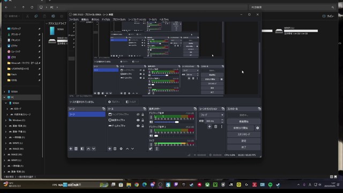The height and width of the screenshot is (193, 343).
Task: Hide the 画面キャプチャ source with the eye icon
Action: [x=138, y=120]
